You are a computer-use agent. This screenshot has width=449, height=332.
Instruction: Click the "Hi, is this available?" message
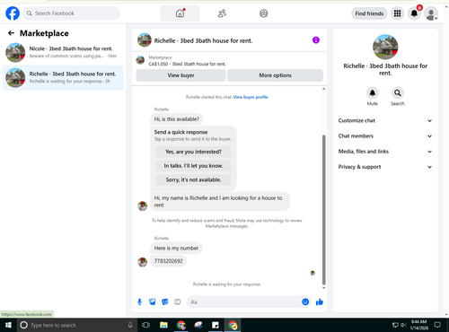pos(177,119)
